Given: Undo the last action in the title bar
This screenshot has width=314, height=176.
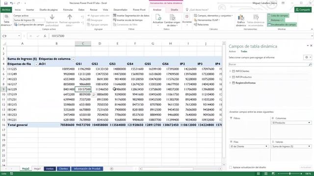Looking at the screenshot, I should 11,3.
